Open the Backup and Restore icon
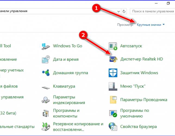 tap(46, 126)
